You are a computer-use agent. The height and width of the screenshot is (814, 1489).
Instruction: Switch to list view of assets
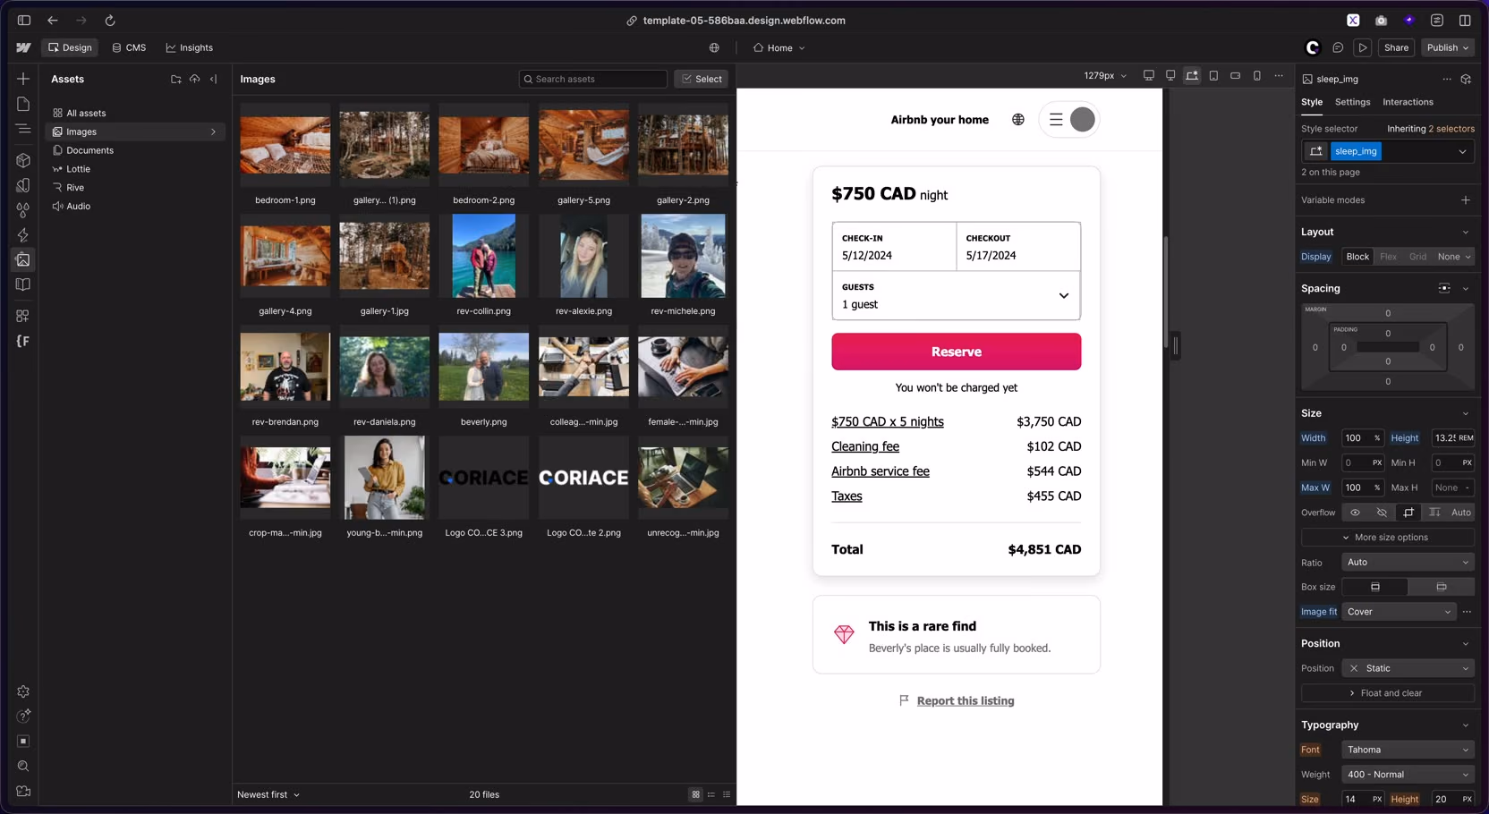727,794
